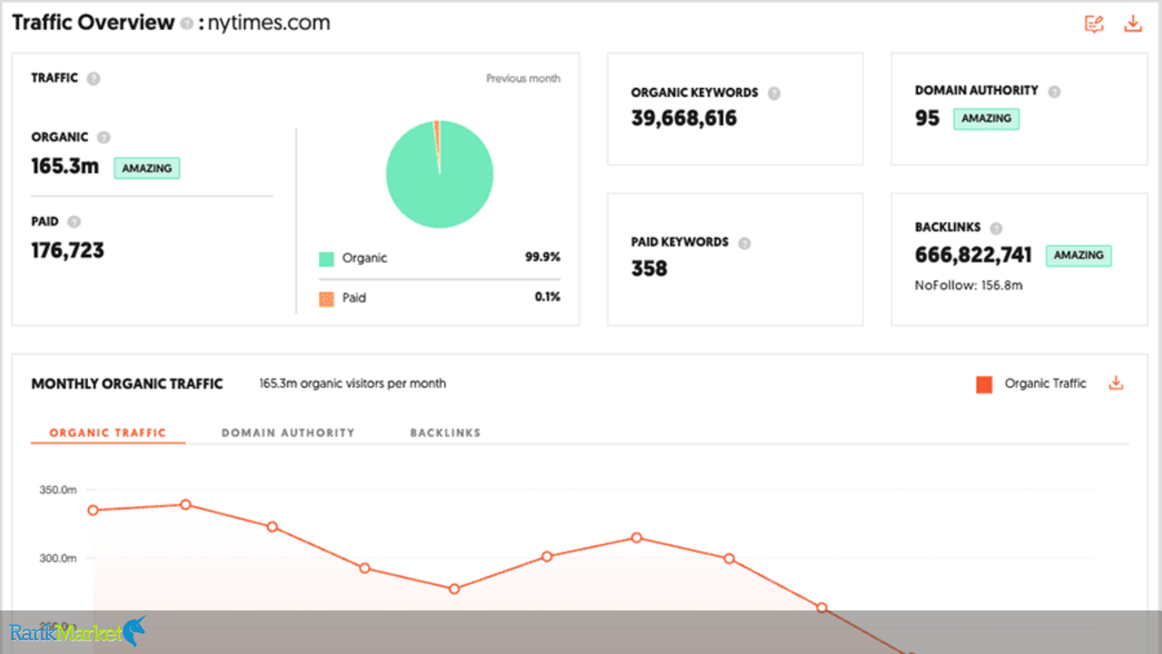Click the NoFollow: 156.8m text
Viewport: 1162px width, 654px height.
[969, 286]
